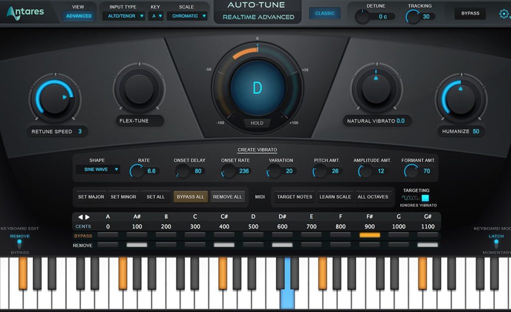This screenshot has width=511, height=312.
Task: Click the cents value 900
Action: pos(370,227)
